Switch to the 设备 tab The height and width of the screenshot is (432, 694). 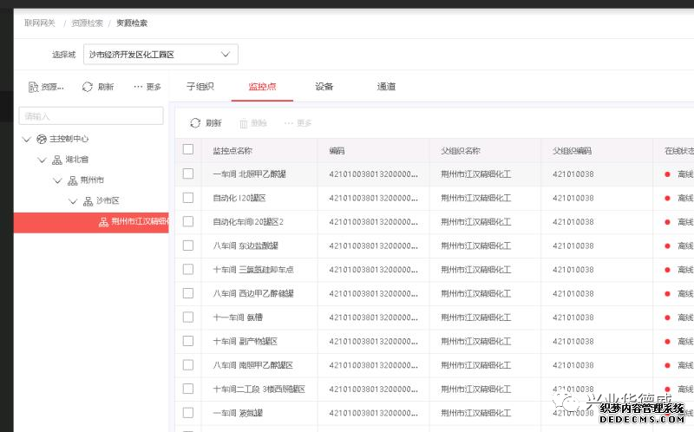(324, 86)
